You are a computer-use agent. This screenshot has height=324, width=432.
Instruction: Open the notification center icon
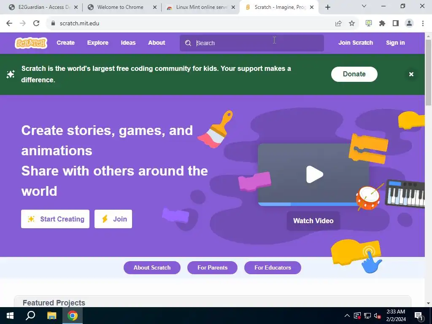[x=419, y=316]
